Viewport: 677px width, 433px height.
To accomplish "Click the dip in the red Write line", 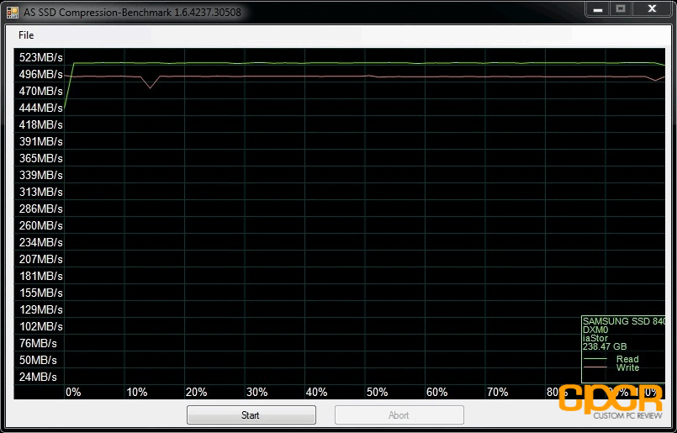I will coord(150,87).
